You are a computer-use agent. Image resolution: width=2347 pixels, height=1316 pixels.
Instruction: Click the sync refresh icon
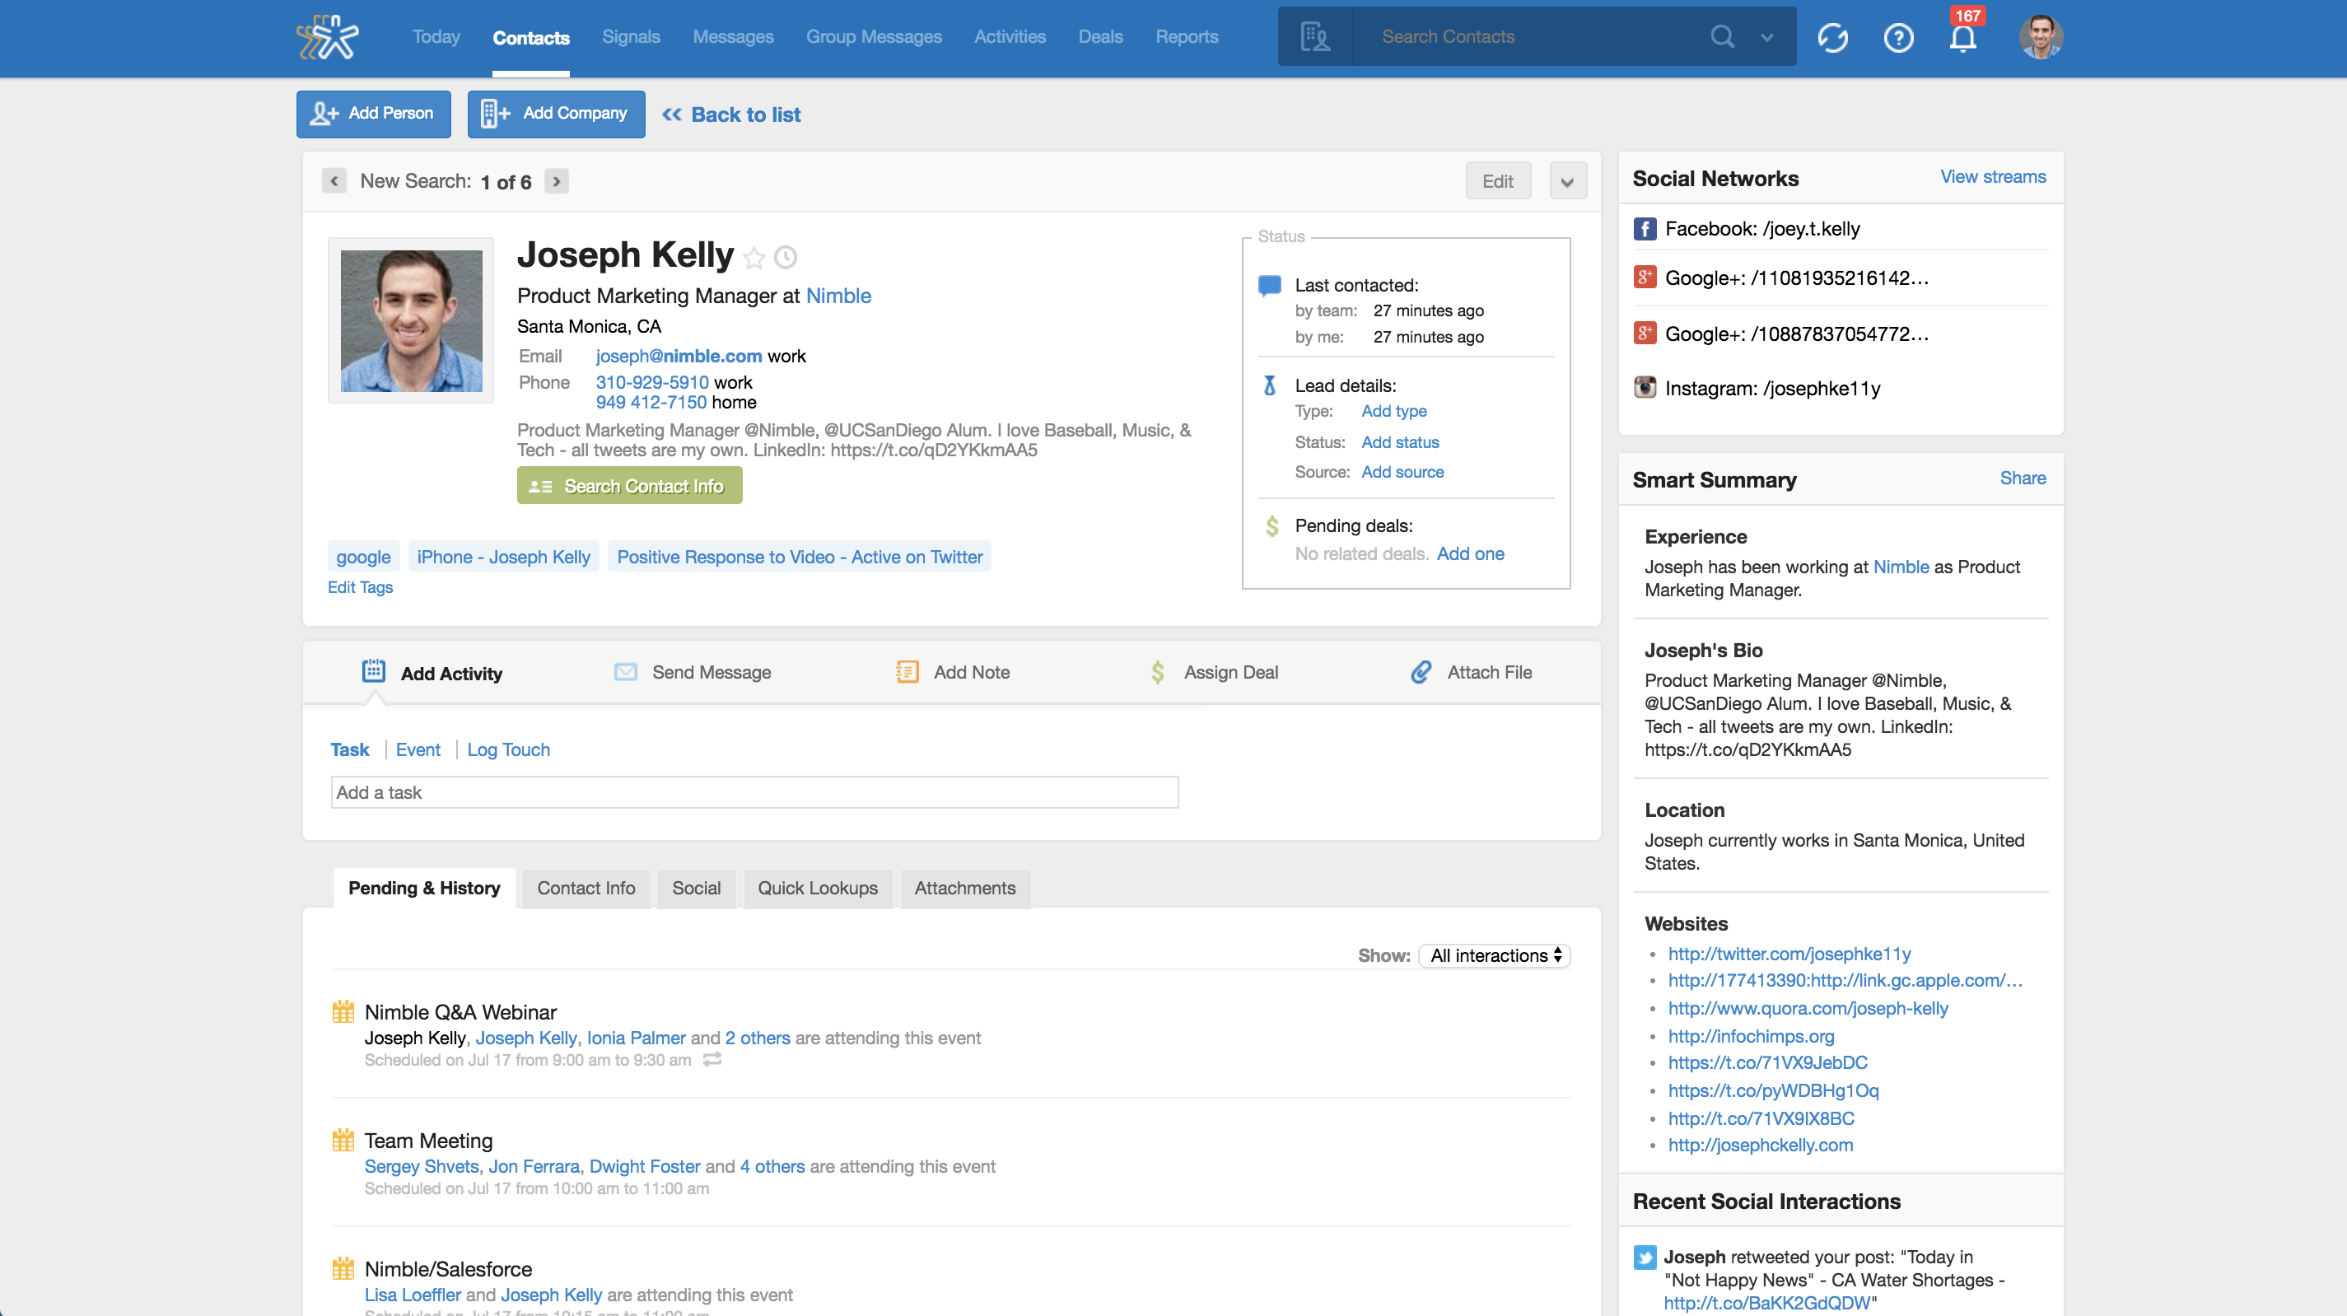1832,38
